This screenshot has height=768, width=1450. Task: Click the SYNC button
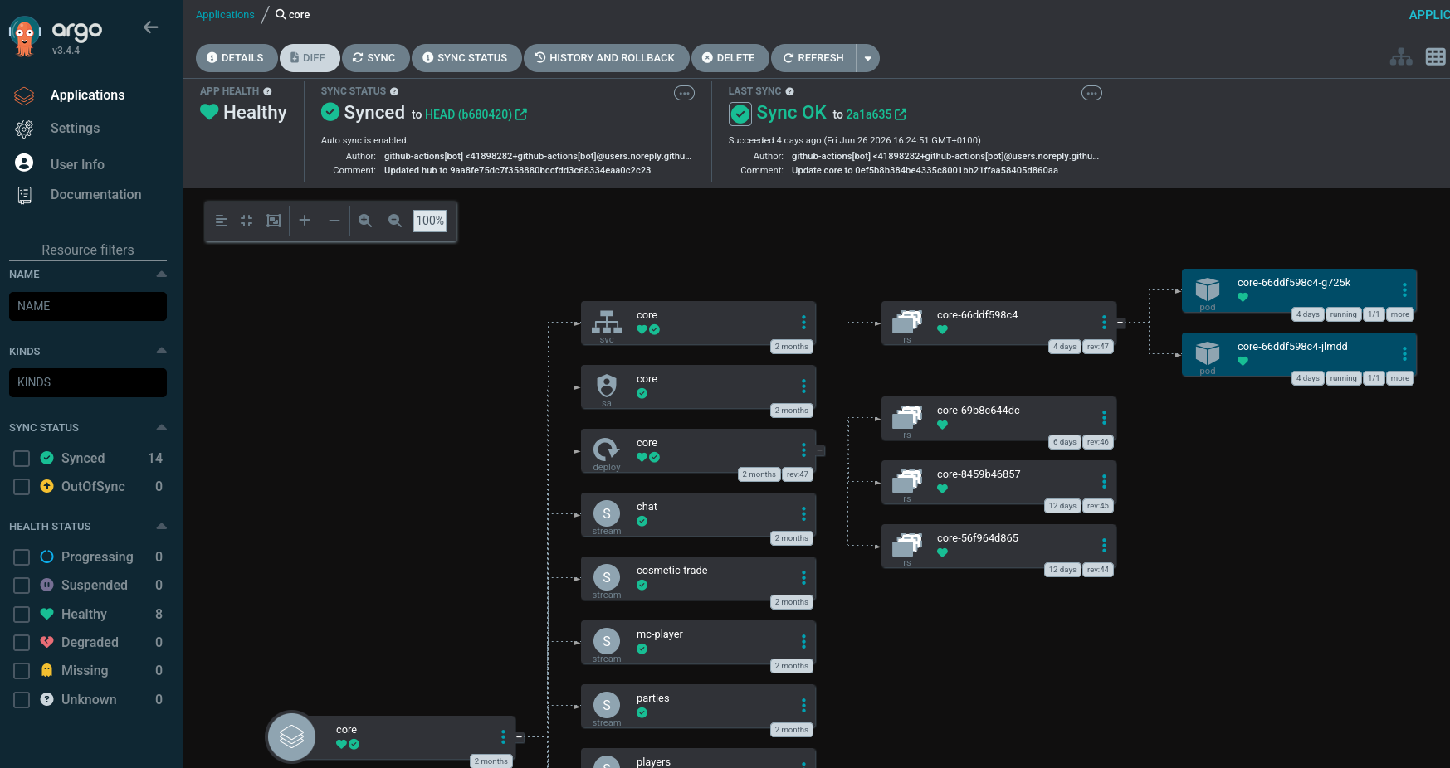pyautogui.click(x=375, y=58)
